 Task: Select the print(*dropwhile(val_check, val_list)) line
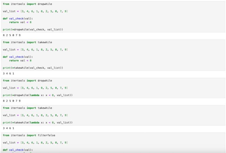[x=33, y=29]
